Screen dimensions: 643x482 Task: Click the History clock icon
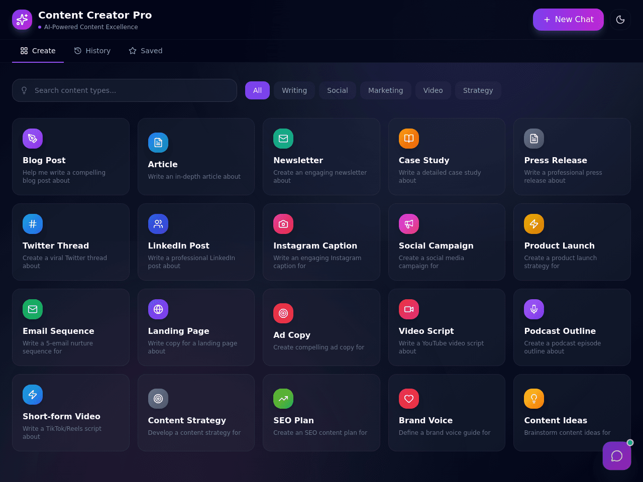pos(78,51)
